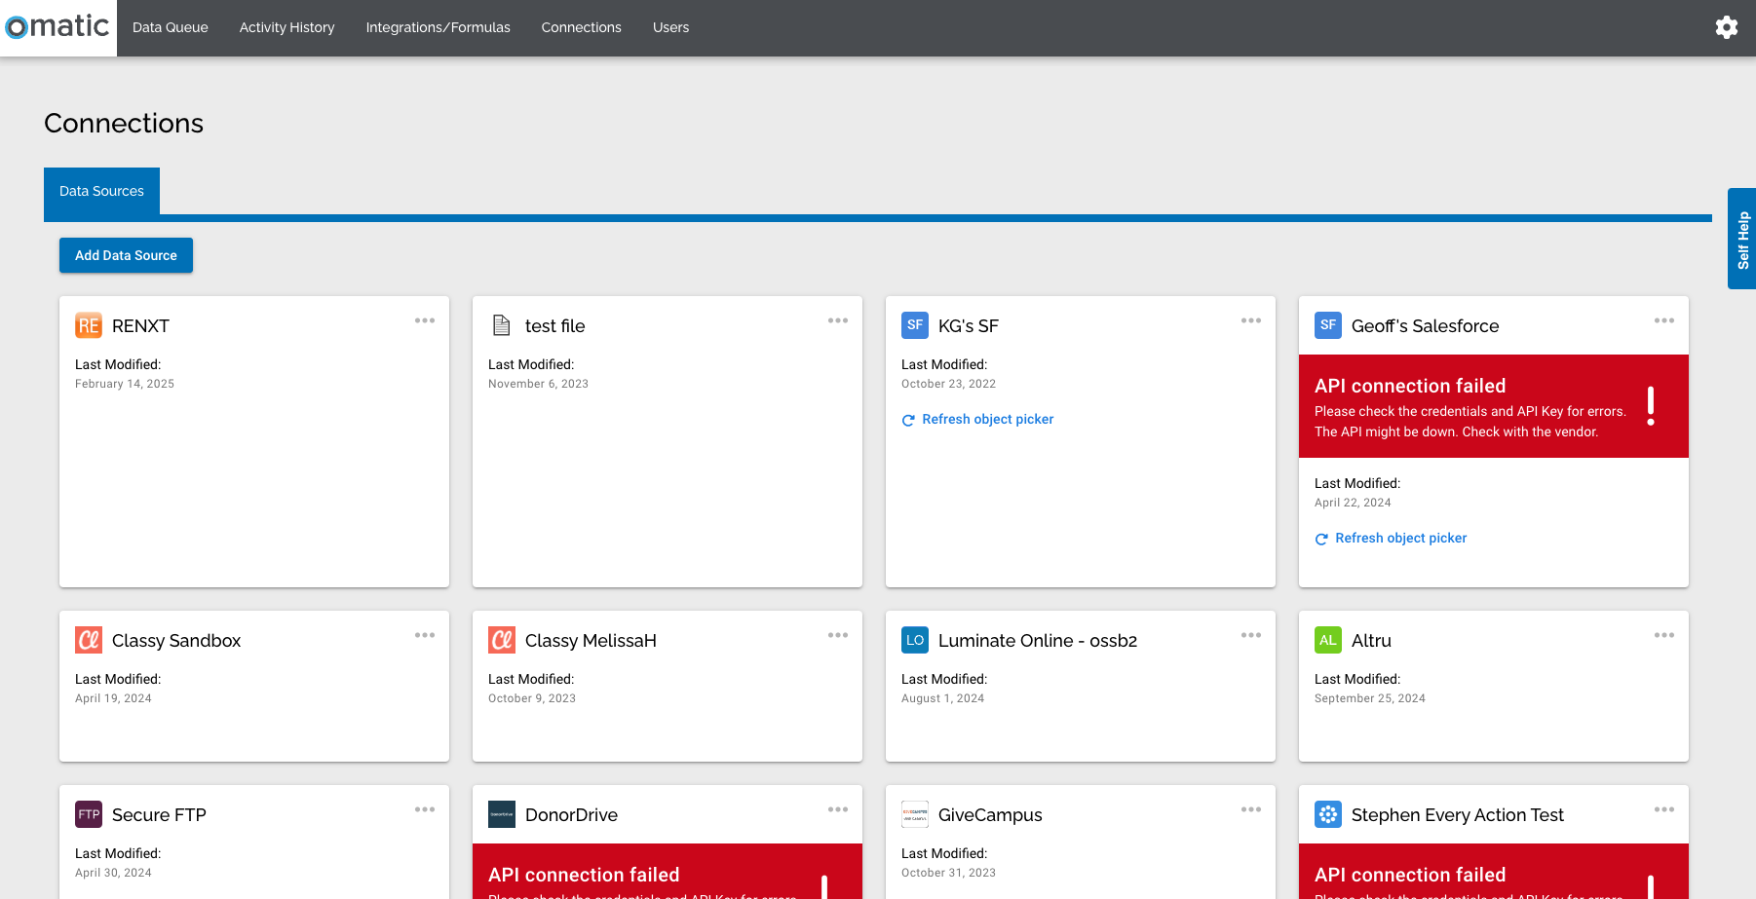Screen dimensions: 1756x899
Task: Click the Secure FTP icon
Action: 89,814
